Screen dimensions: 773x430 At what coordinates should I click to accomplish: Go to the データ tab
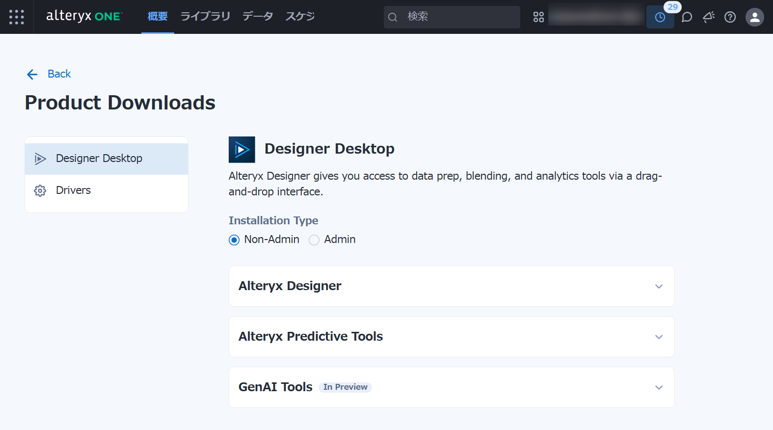coord(258,16)
